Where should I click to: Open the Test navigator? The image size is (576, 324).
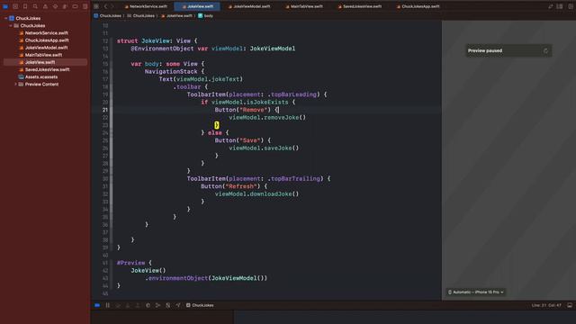coord(55,6)
